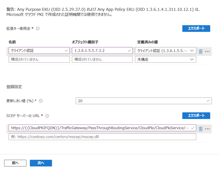The width and height of the screenshot is (219, 171).
Task: Click info icon next to 拡張キー使用法
Action: pos(38,28)
